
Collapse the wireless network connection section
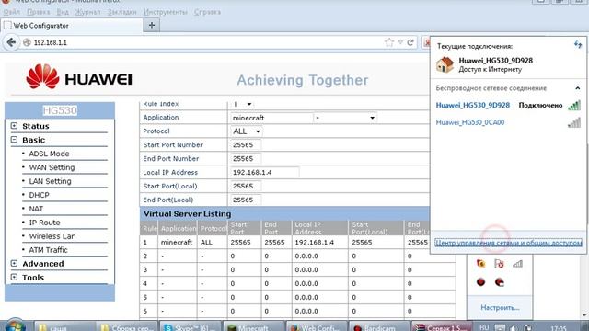click(x=577, y=88)
